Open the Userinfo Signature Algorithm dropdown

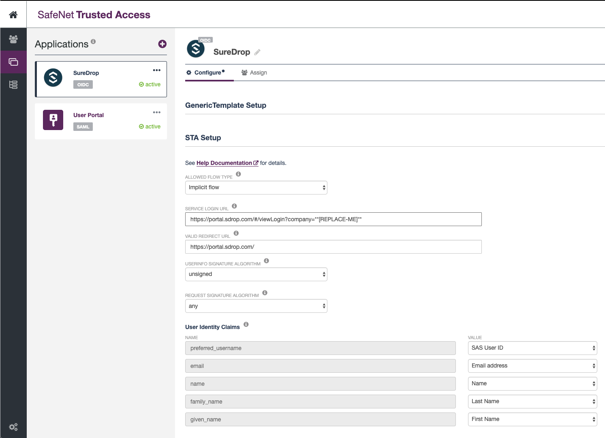(256, 274)
